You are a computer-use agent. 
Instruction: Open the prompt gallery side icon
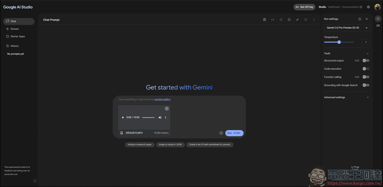coord(378,25)
